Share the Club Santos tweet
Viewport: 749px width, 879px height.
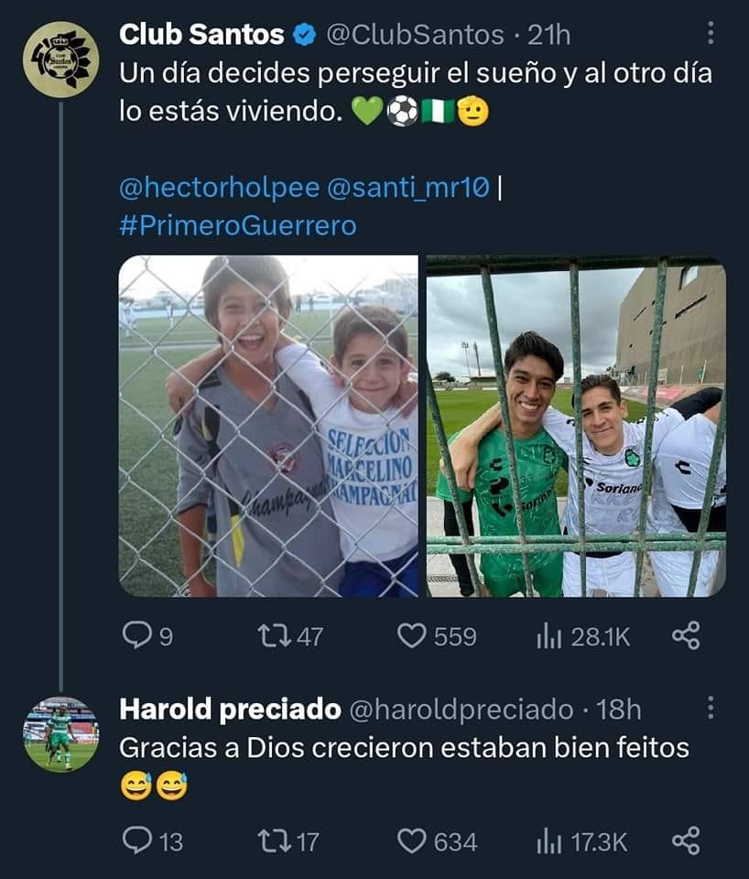pos(686,635)
